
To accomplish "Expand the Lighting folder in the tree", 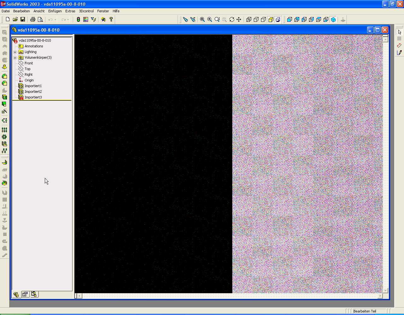I will pos(15,52).
